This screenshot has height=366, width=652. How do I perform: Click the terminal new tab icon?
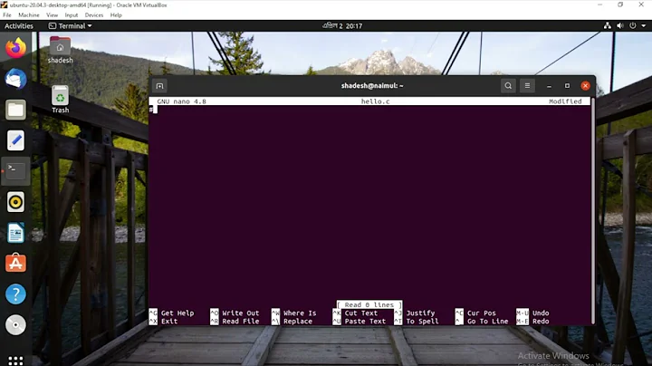159,86
